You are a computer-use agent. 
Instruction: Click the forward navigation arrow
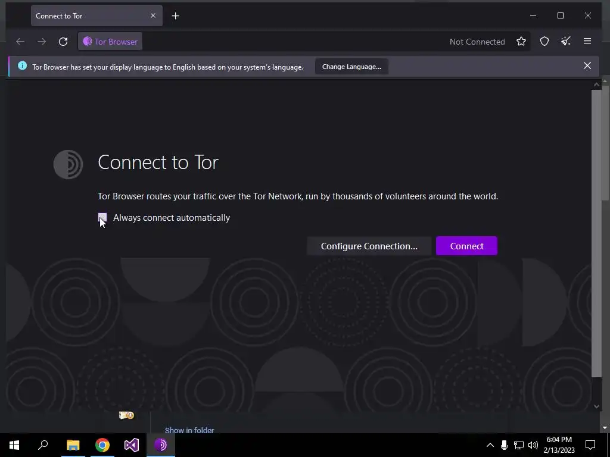42,42
